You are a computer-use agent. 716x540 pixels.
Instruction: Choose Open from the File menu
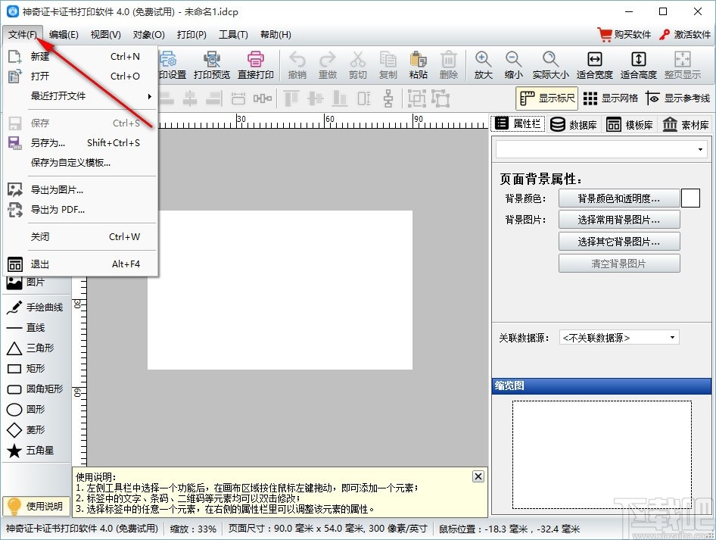(80, 76)
